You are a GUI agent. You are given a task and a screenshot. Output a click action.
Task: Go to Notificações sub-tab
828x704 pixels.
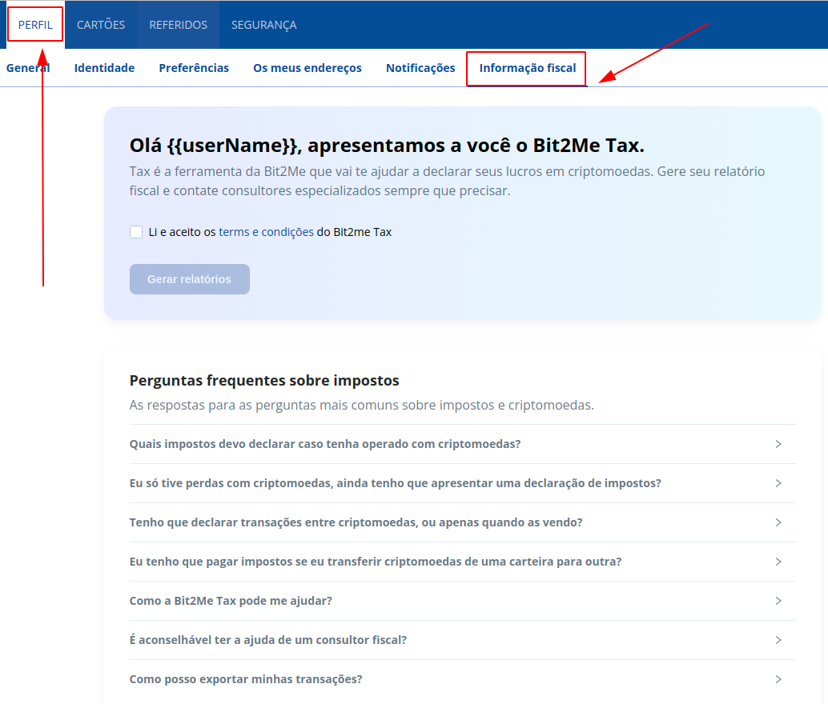(x=420, y=68)
